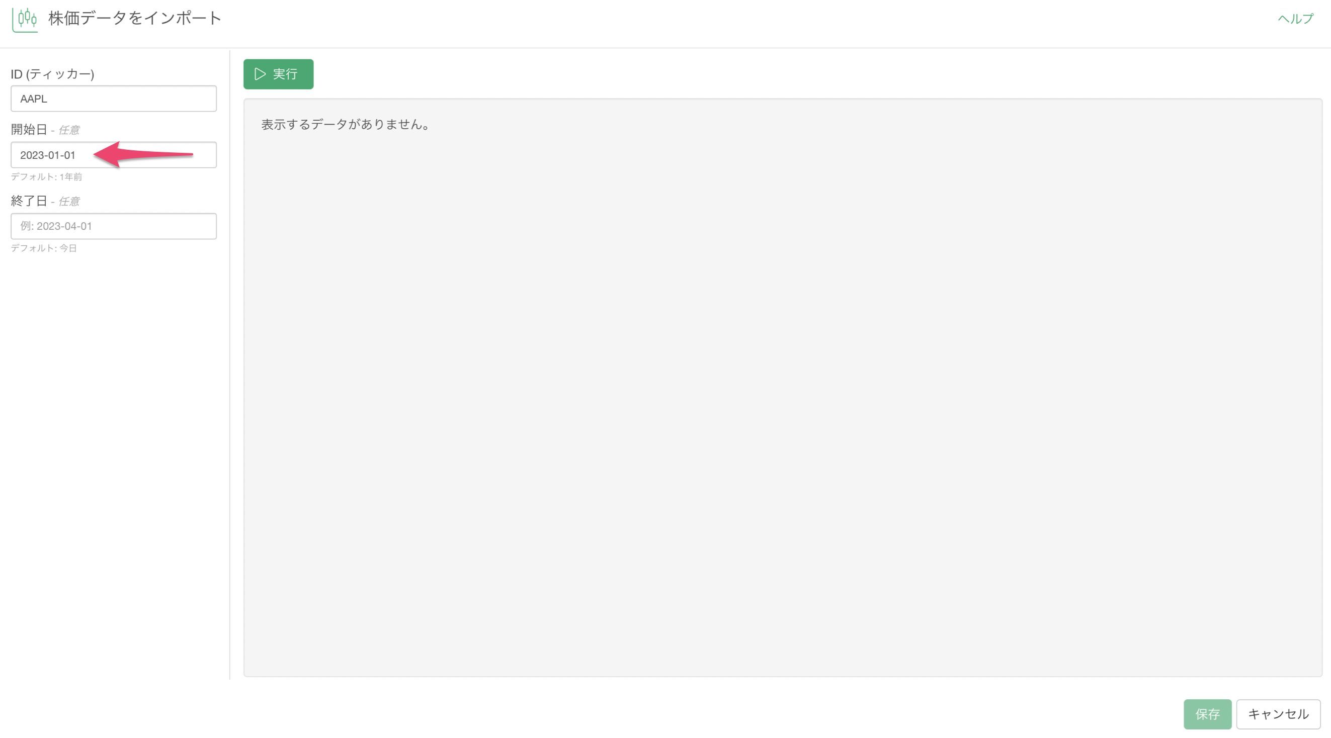Click the デフォルト: 今日 hint text
Image resolution: width=1331 pixels, height=738 pixels.
[44, 248]
